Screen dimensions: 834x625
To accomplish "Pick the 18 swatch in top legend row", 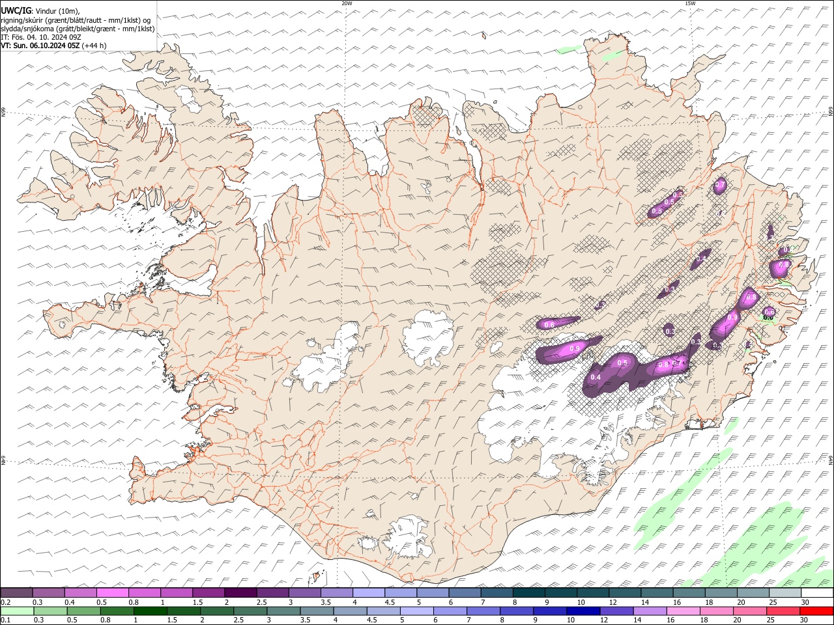I will tap(721, 592).
